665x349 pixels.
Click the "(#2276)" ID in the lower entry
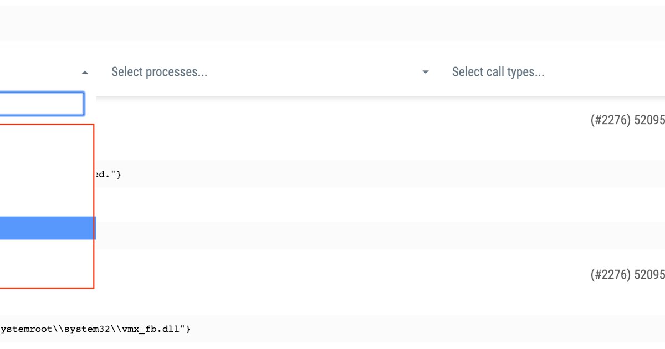pos(610,274)
